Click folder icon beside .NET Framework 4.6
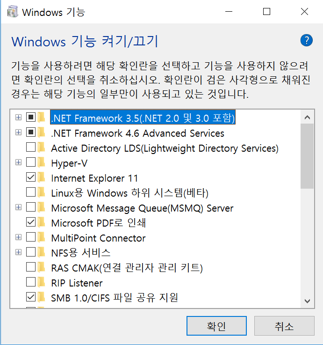The width and height of the screenshot is (323, 345). point(41,132)
